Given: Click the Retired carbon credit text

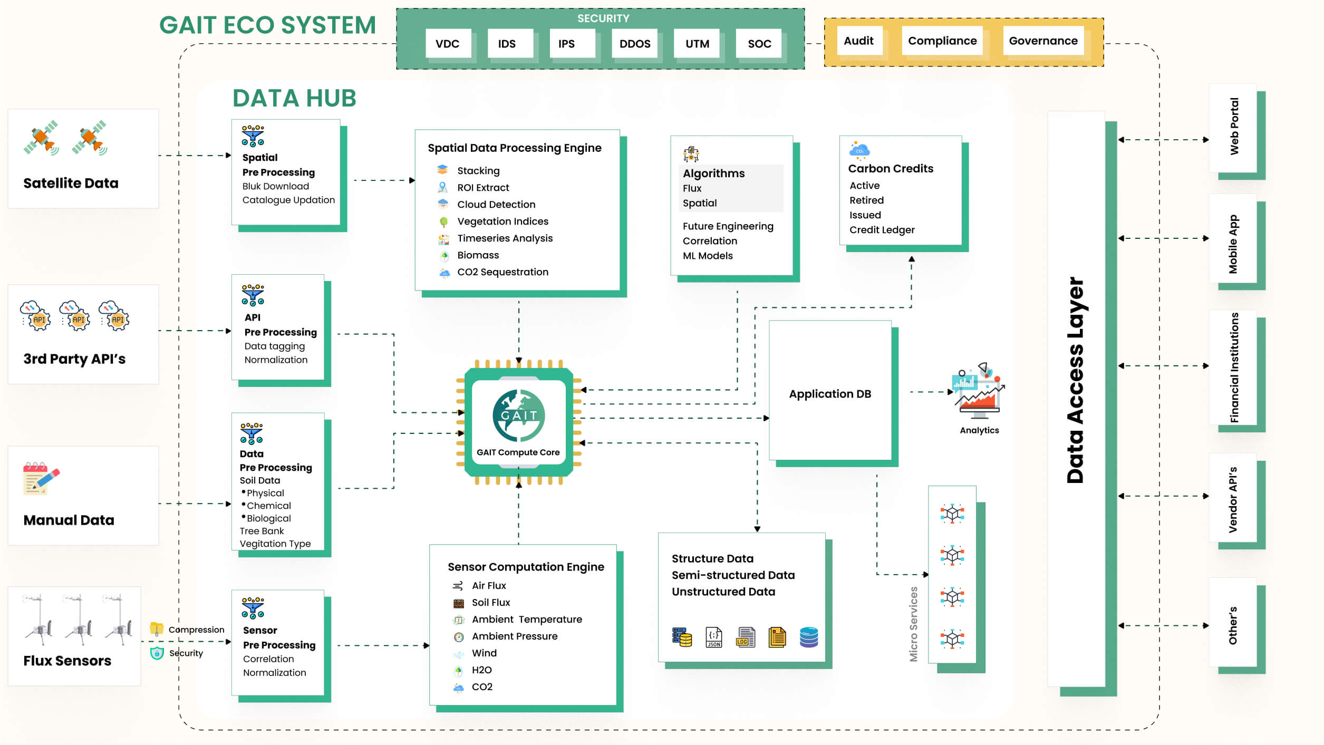Looking at the screenshot, I should click(866, 200).
